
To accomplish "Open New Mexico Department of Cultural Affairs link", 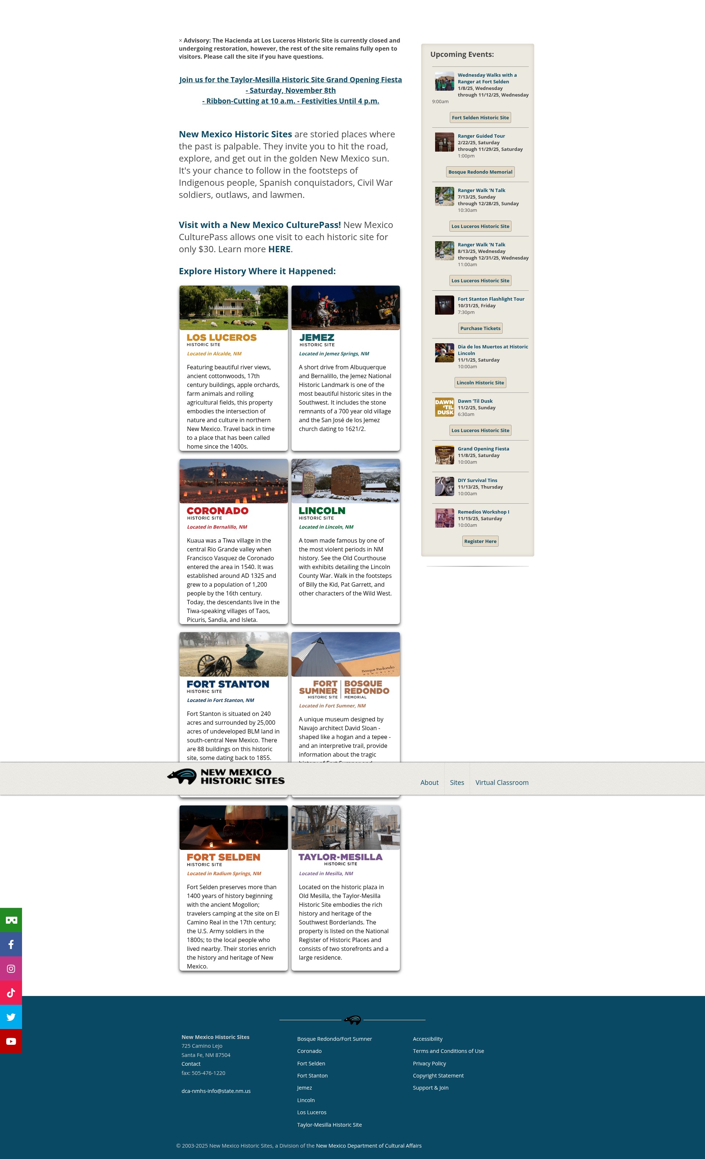I will pyautogui.click(x=369, y=1145).
